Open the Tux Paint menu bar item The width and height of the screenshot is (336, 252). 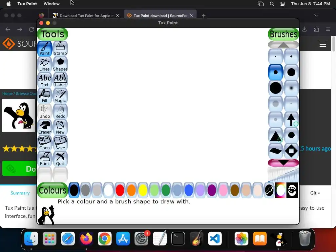tap(27, 4)
